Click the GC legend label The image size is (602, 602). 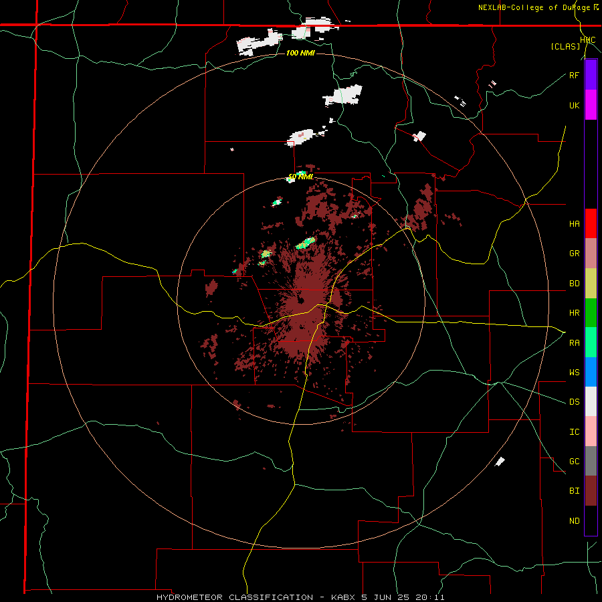point(574,462)
